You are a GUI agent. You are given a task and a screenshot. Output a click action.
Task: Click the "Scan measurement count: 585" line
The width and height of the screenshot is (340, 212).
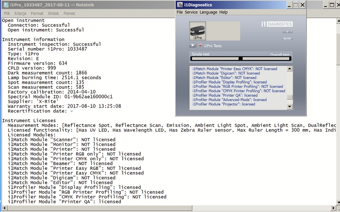tap(46, 87)
